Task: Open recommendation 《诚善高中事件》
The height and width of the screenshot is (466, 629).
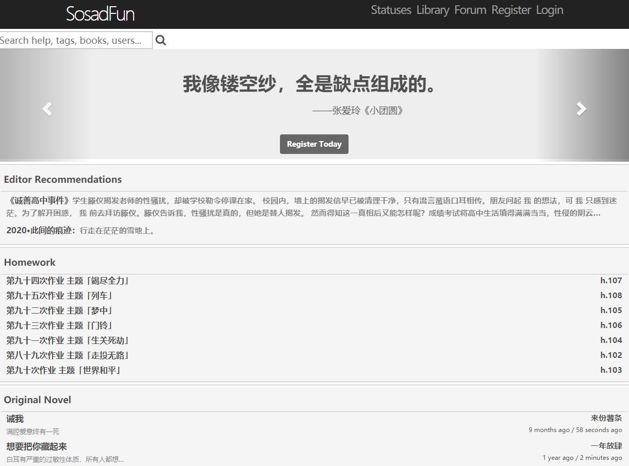Action: 39,200
